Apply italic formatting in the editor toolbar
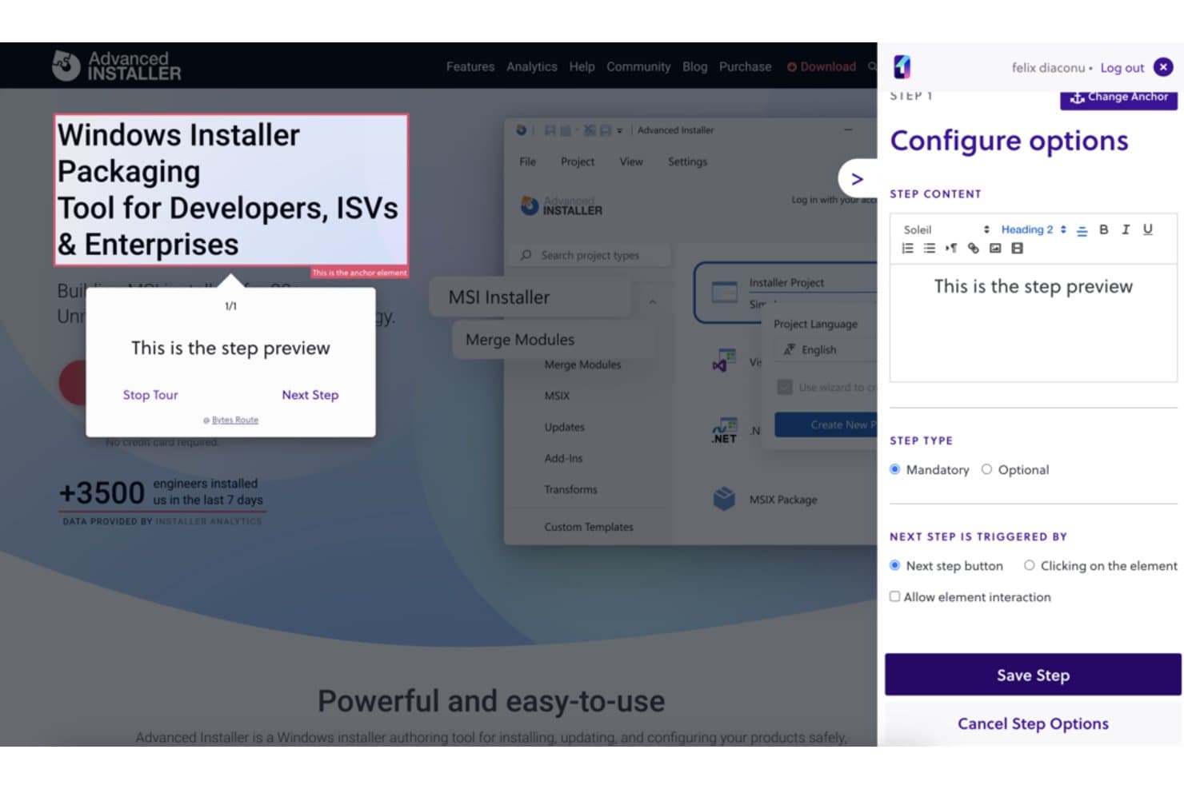1184x789 pixels. [1126, 229]
